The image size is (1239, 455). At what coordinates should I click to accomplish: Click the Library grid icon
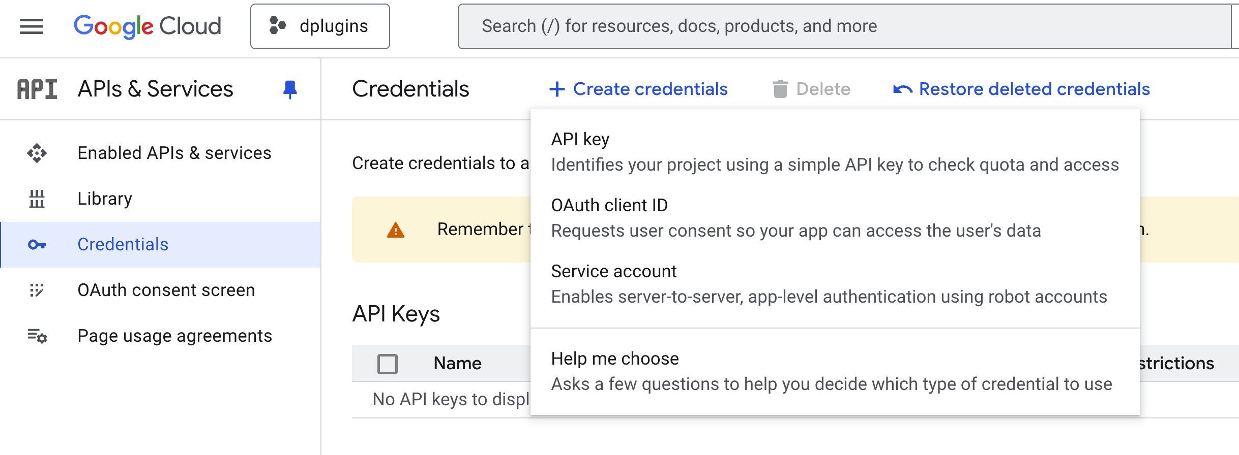tap(37, 199)
